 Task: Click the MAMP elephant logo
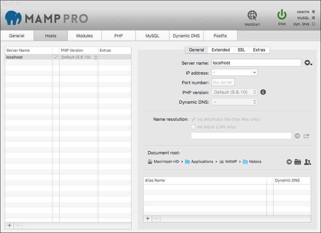click(x=13, y=18)
